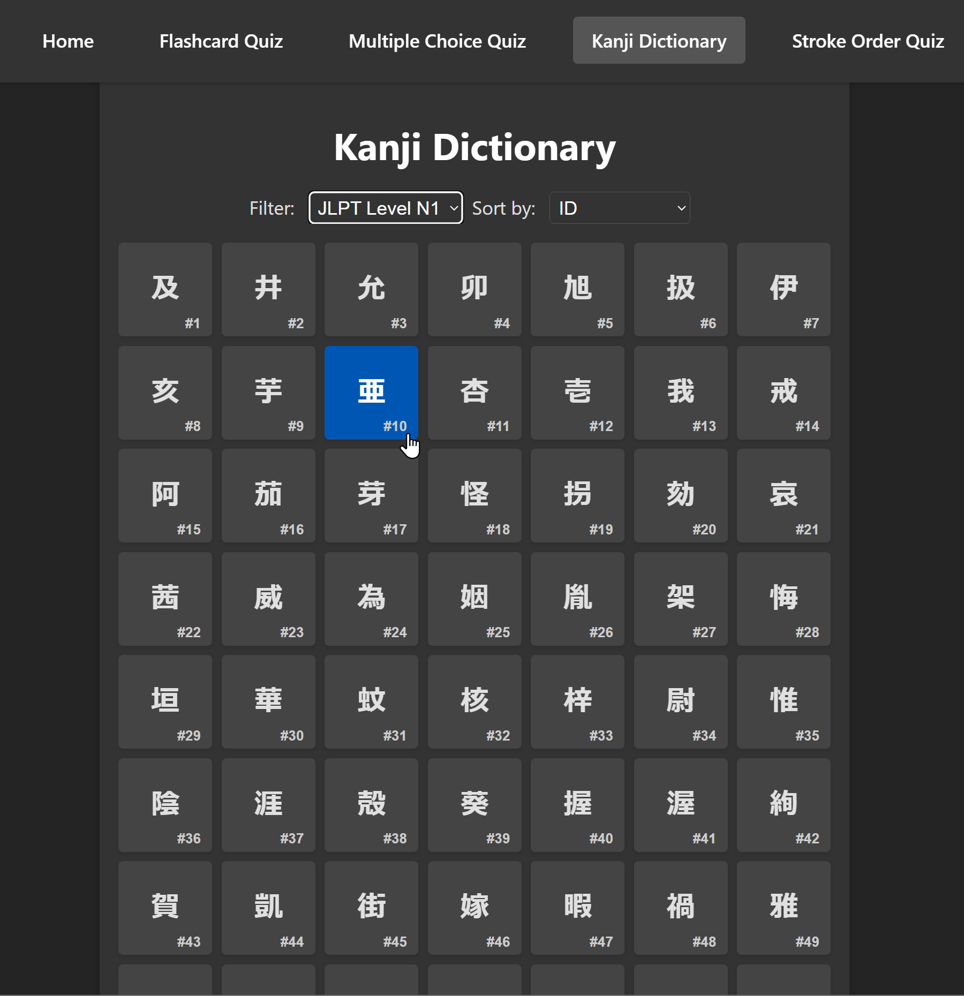Choose kanji card #36 陰
Image resolution: width=964 pixels, height=996 pixels.
tap(165, 805)
